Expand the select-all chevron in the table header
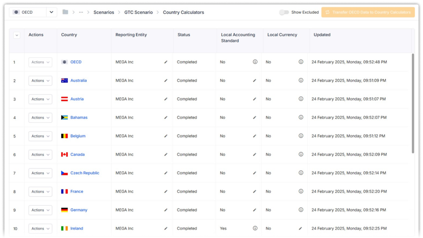Image resolution: width=423 pixels, height=238 pixels. tap(17, 35)
